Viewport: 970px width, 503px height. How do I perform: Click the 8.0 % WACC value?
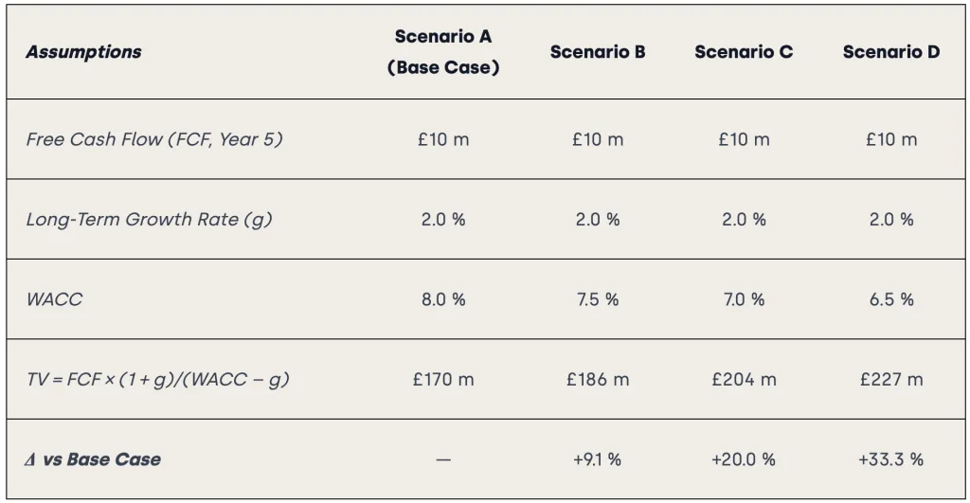[x=443, y=299]
